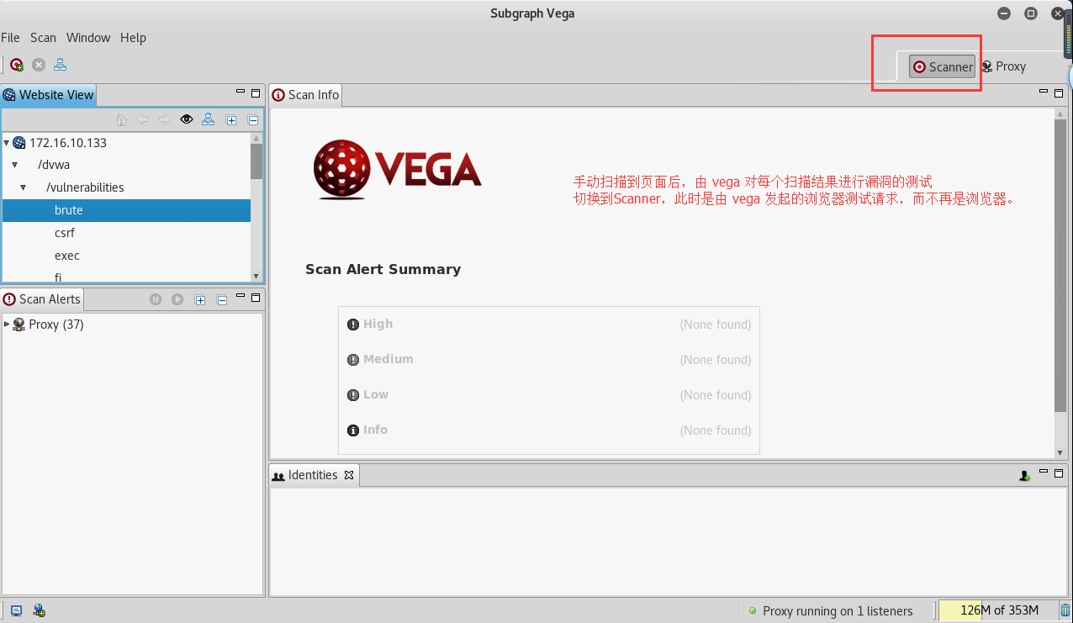
Task: Collapse all nodes in Scan Alerts panel
Action: [x=222, y=299]
